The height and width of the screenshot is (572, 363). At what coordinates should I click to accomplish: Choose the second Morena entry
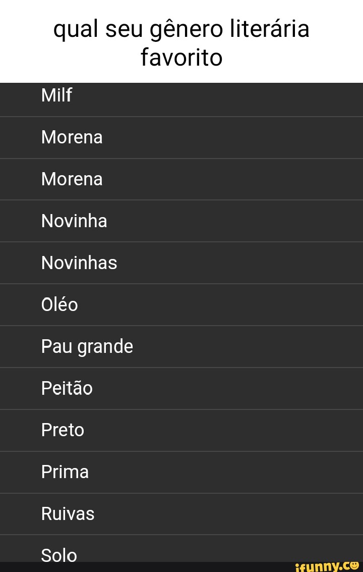pyautogui.click(x=181, y=179)
